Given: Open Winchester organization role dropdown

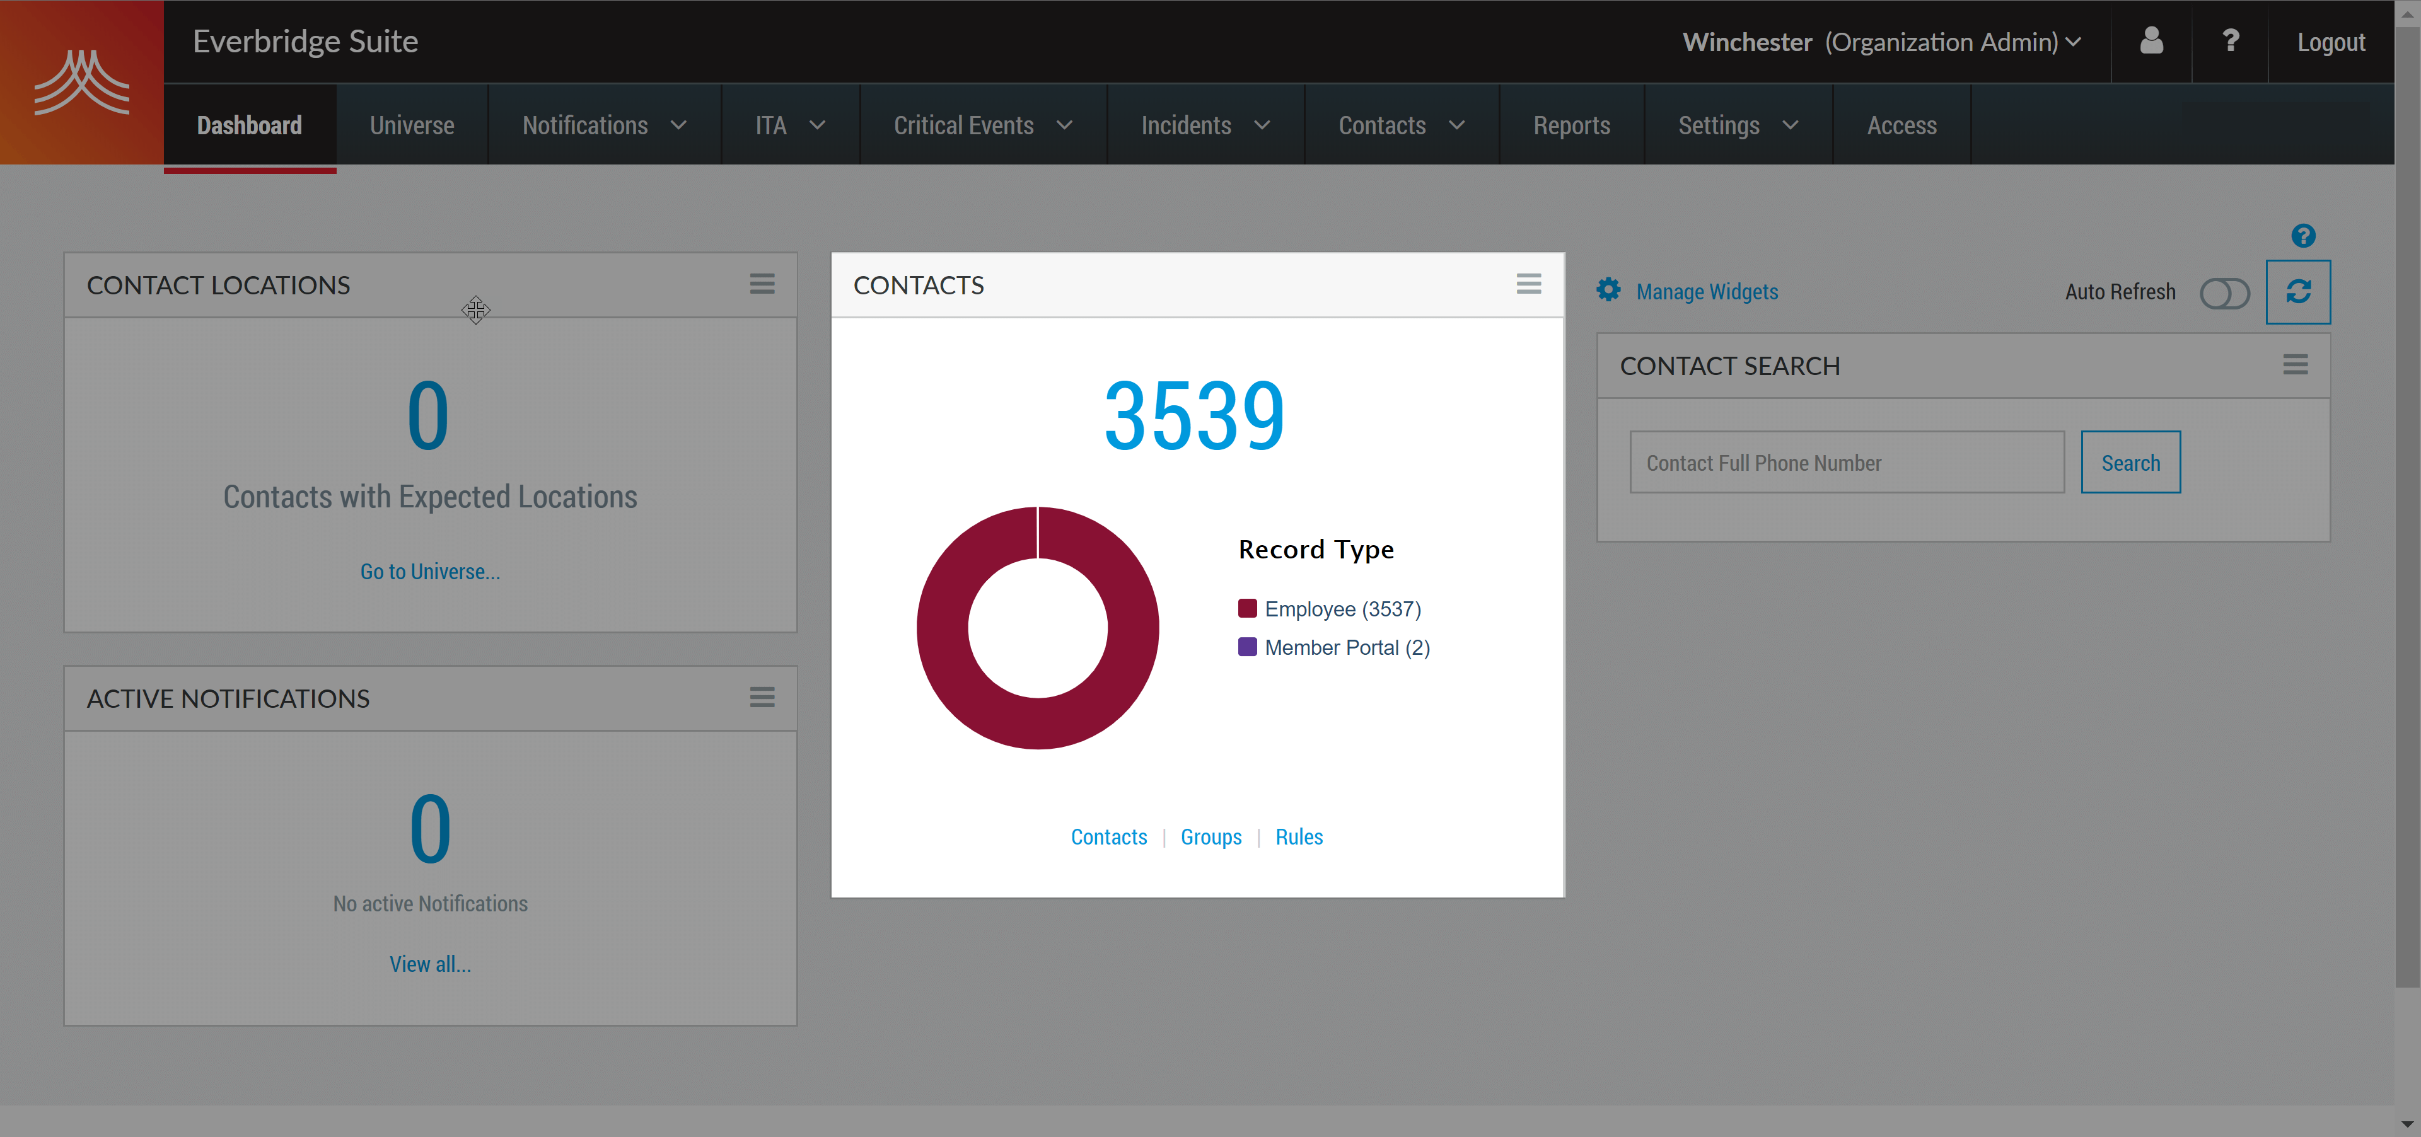Looking at the screenshot, I should tap(1881, 42).
